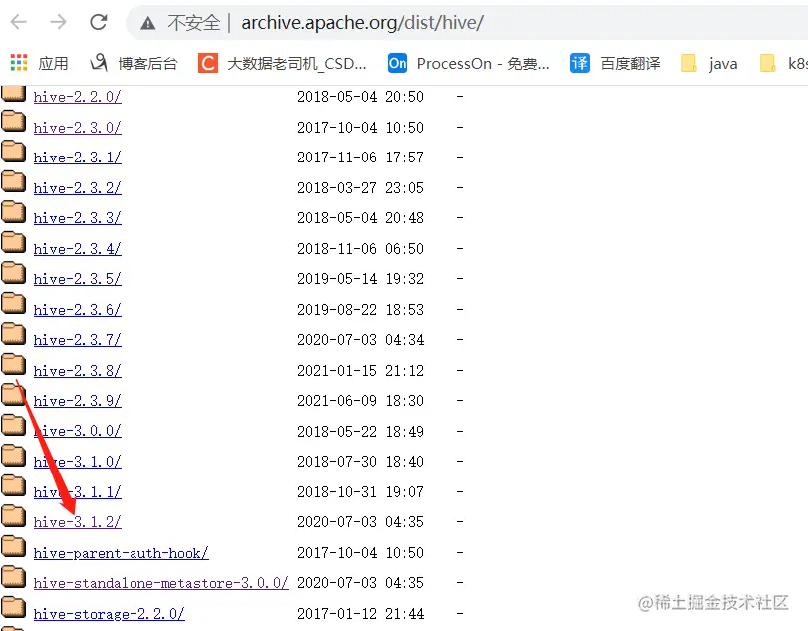Open the hive-2.3.1/ directory link
The height and width of the screenshot is (631, 808).
[78, 158]
